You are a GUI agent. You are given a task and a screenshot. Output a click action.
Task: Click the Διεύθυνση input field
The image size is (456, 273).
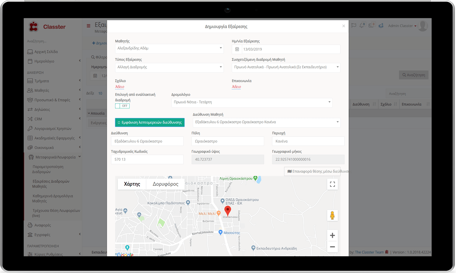pos(147,141)
